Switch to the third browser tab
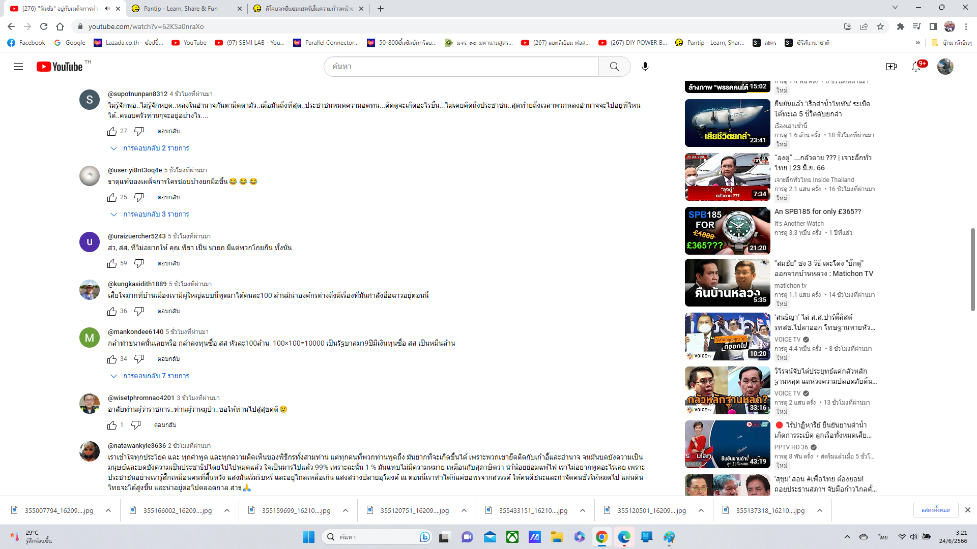977x549 pixels. tap(309, 9)
